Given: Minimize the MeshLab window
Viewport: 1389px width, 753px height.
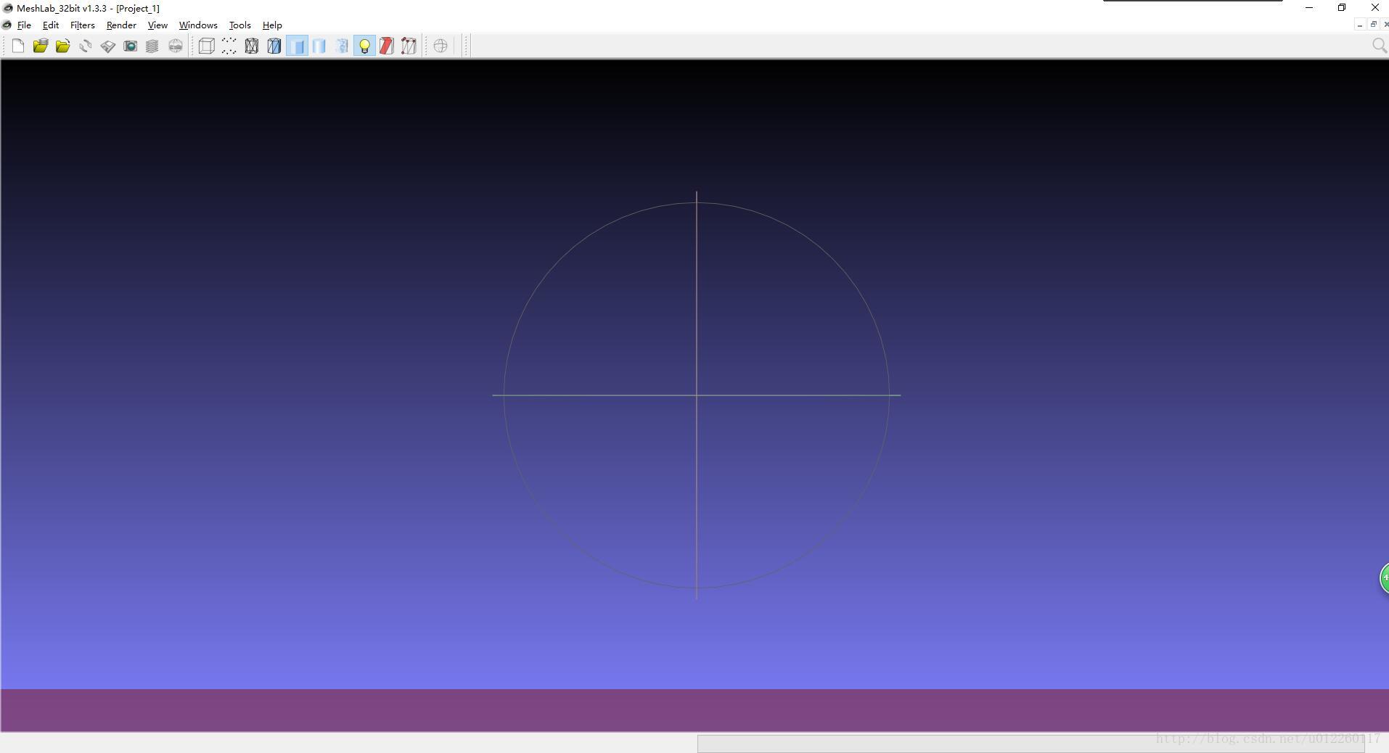Looking at the screenshot, I should point(1309,7).
